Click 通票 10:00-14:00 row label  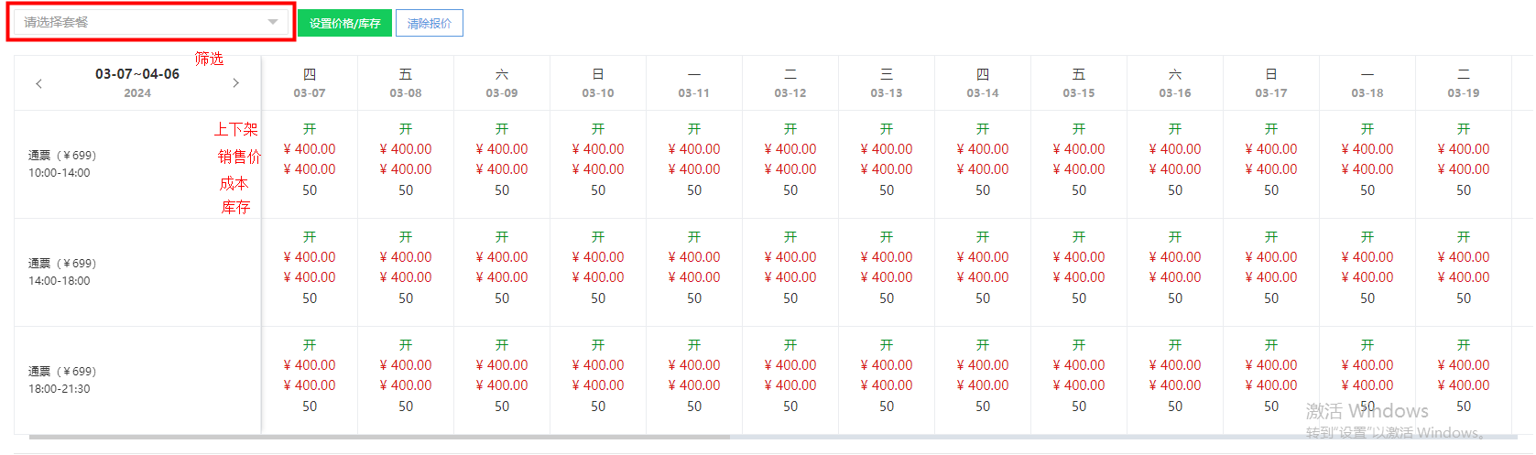(62, 164)
